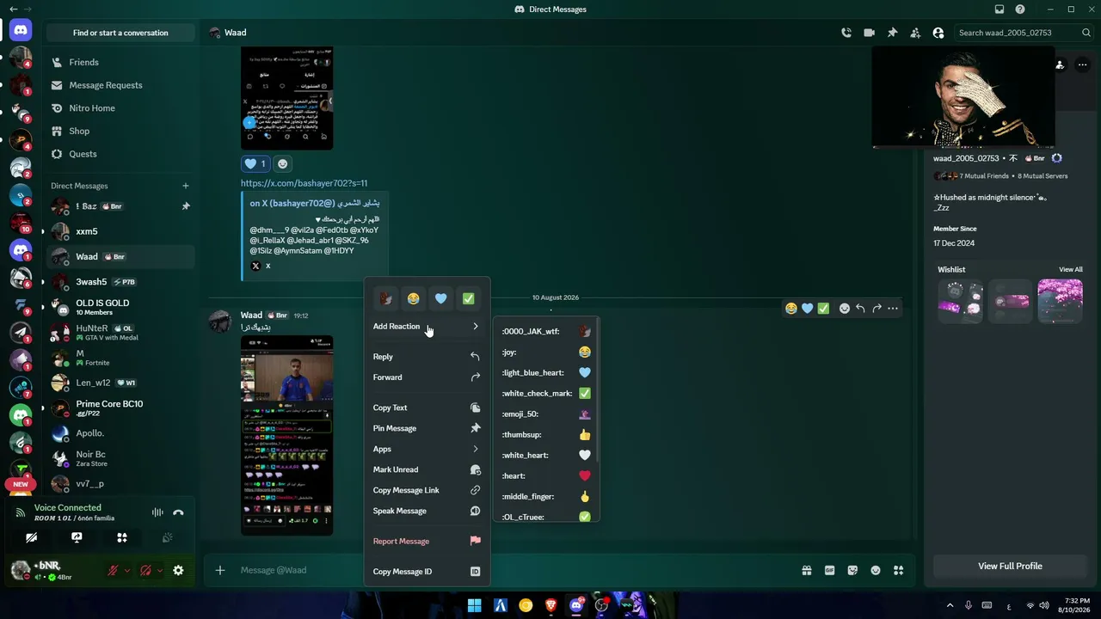Hide the user profile panel
The width and height of the screenshot is (1101, 619).
click(938, 33)
